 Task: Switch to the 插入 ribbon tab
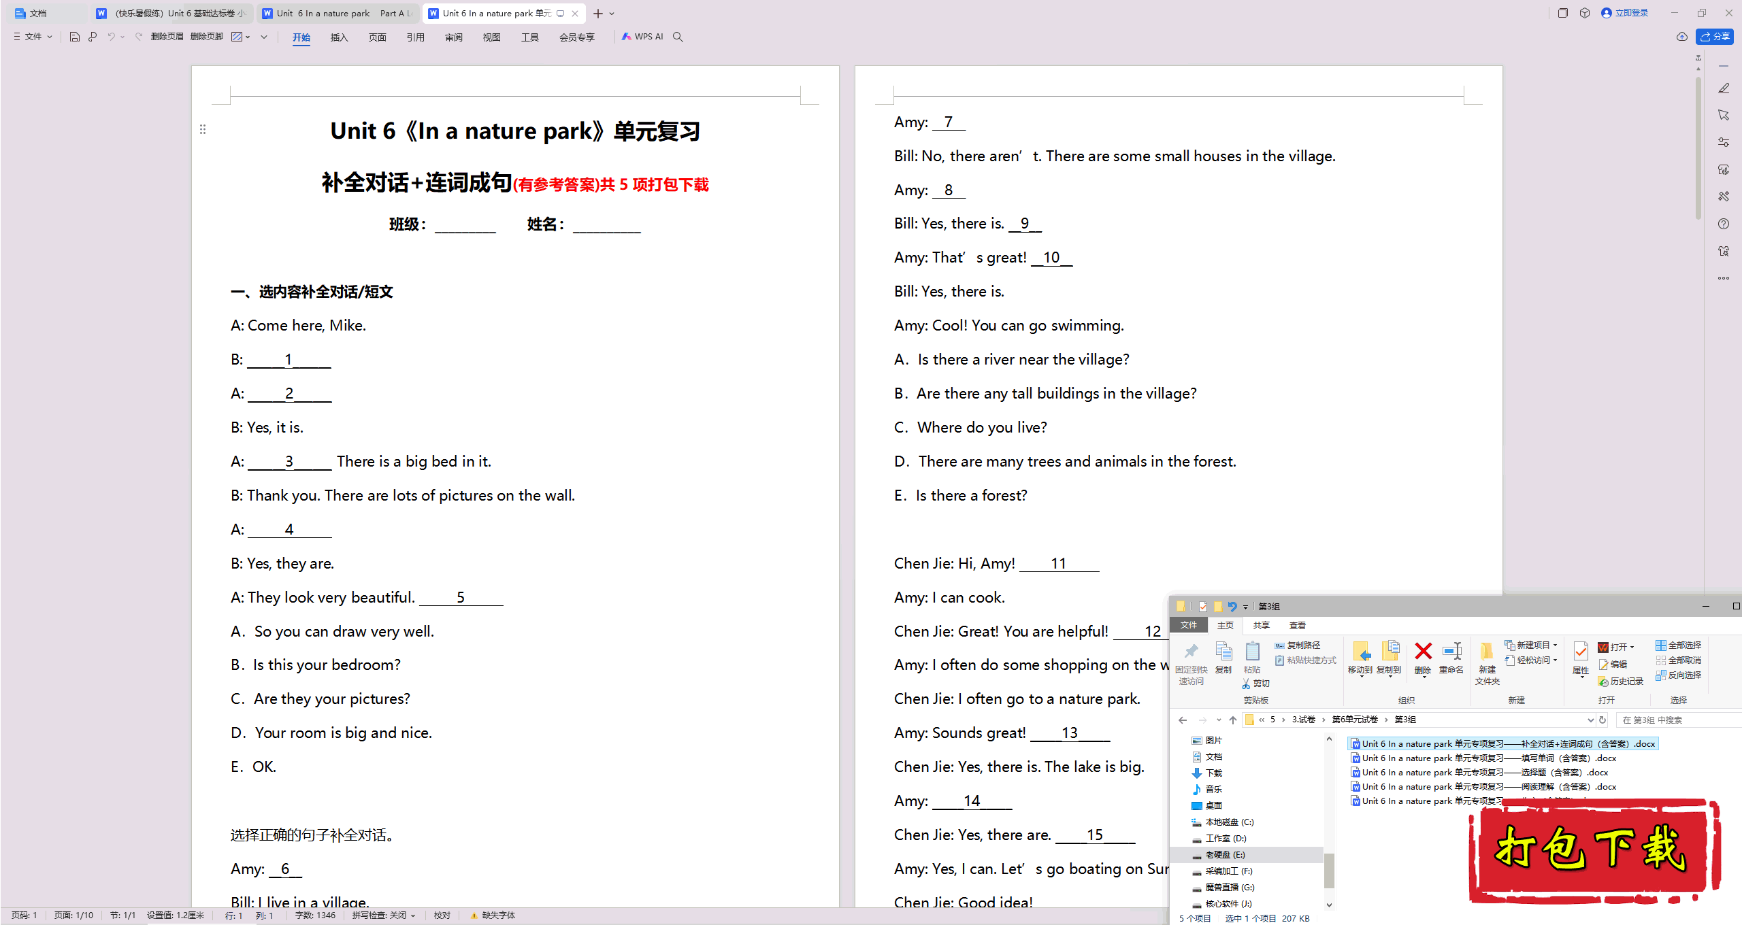coord(340,37)
